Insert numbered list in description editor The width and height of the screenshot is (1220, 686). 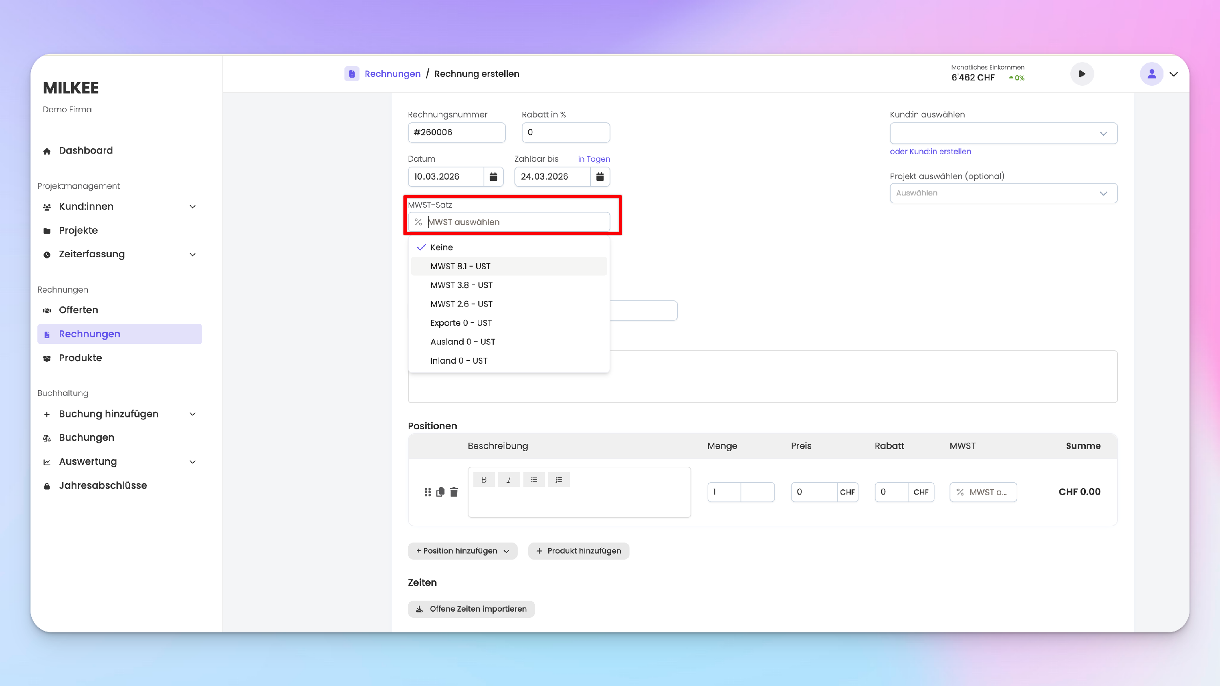point(559,480)
